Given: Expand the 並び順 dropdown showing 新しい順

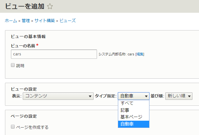Looking at the screenshot, I should pos(179,96).
